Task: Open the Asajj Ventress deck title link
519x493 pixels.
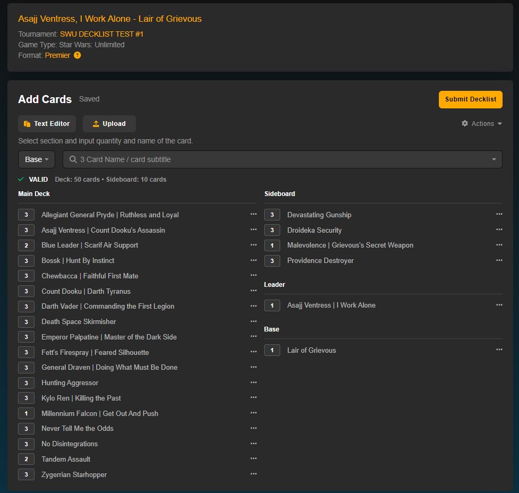Action: click(110, 19)
